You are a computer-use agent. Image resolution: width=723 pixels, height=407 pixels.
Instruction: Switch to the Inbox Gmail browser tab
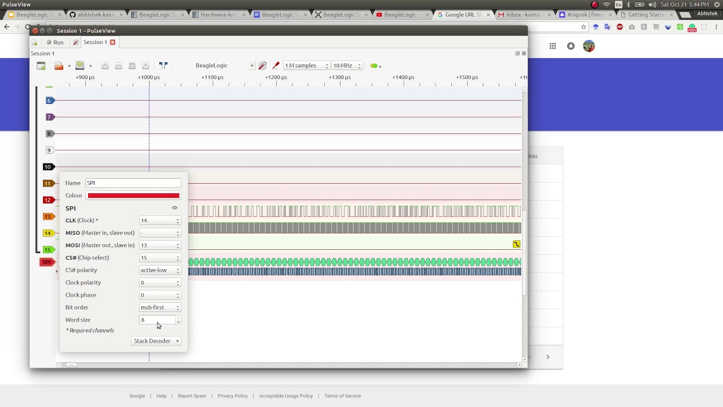pyautogui.click(x=523, y=15)
